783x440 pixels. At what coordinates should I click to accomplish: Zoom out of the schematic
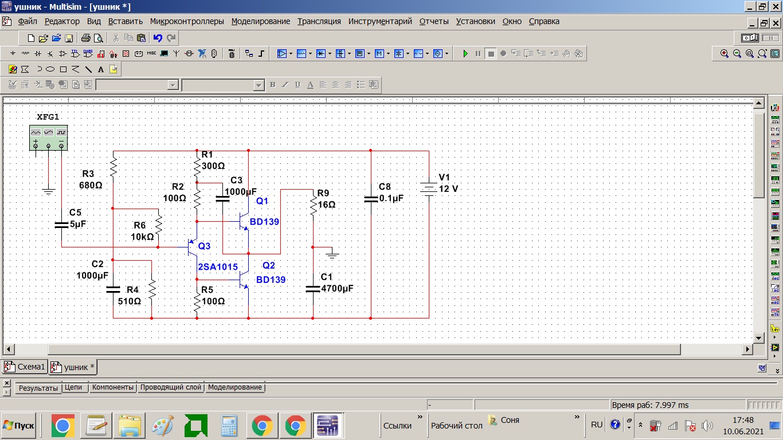click(737, 53)
